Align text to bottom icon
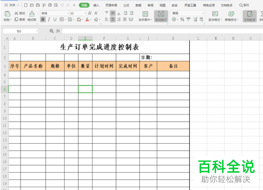This screenshot has height=190, width=263. [119, 13]
